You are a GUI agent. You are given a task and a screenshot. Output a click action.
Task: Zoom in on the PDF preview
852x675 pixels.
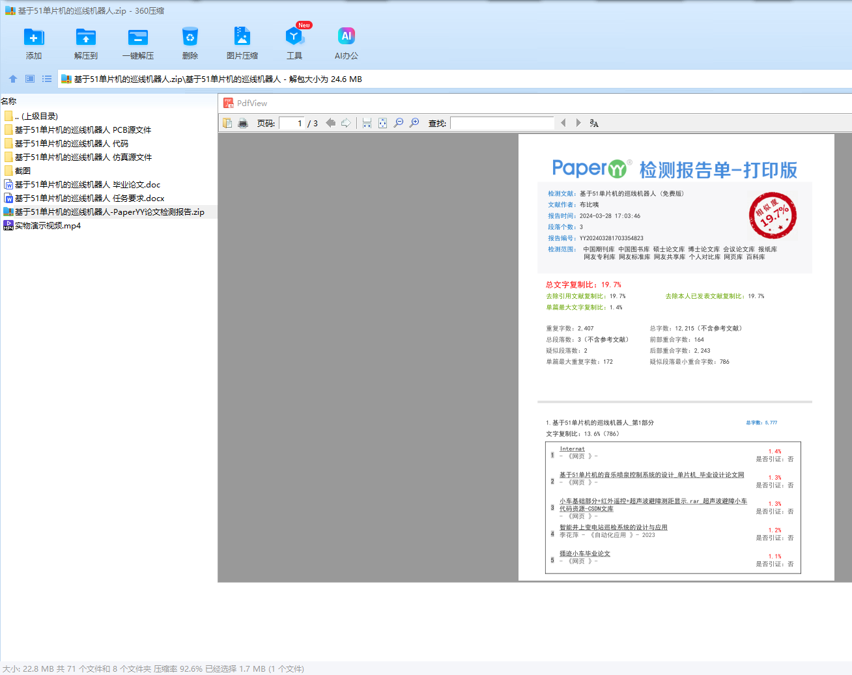click(414, 123)
